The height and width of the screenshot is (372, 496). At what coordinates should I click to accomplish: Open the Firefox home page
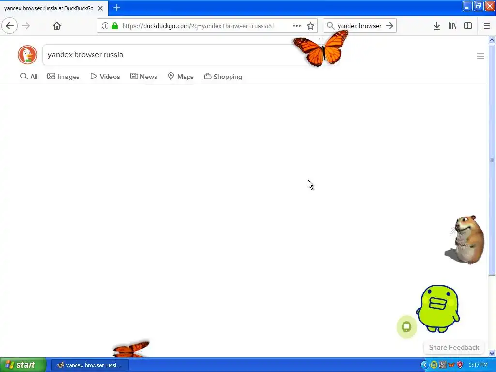pyautogui.click(x=57, y=26)
